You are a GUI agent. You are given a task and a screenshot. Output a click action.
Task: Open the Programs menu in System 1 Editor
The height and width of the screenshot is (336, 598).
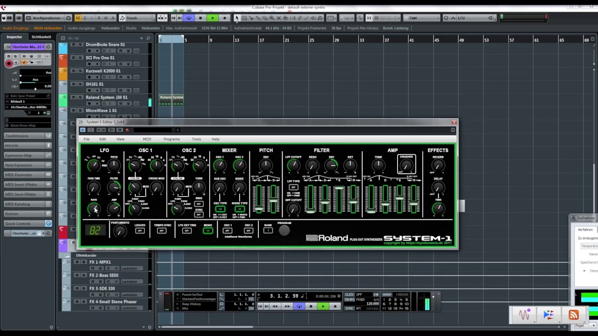point(171,139)
